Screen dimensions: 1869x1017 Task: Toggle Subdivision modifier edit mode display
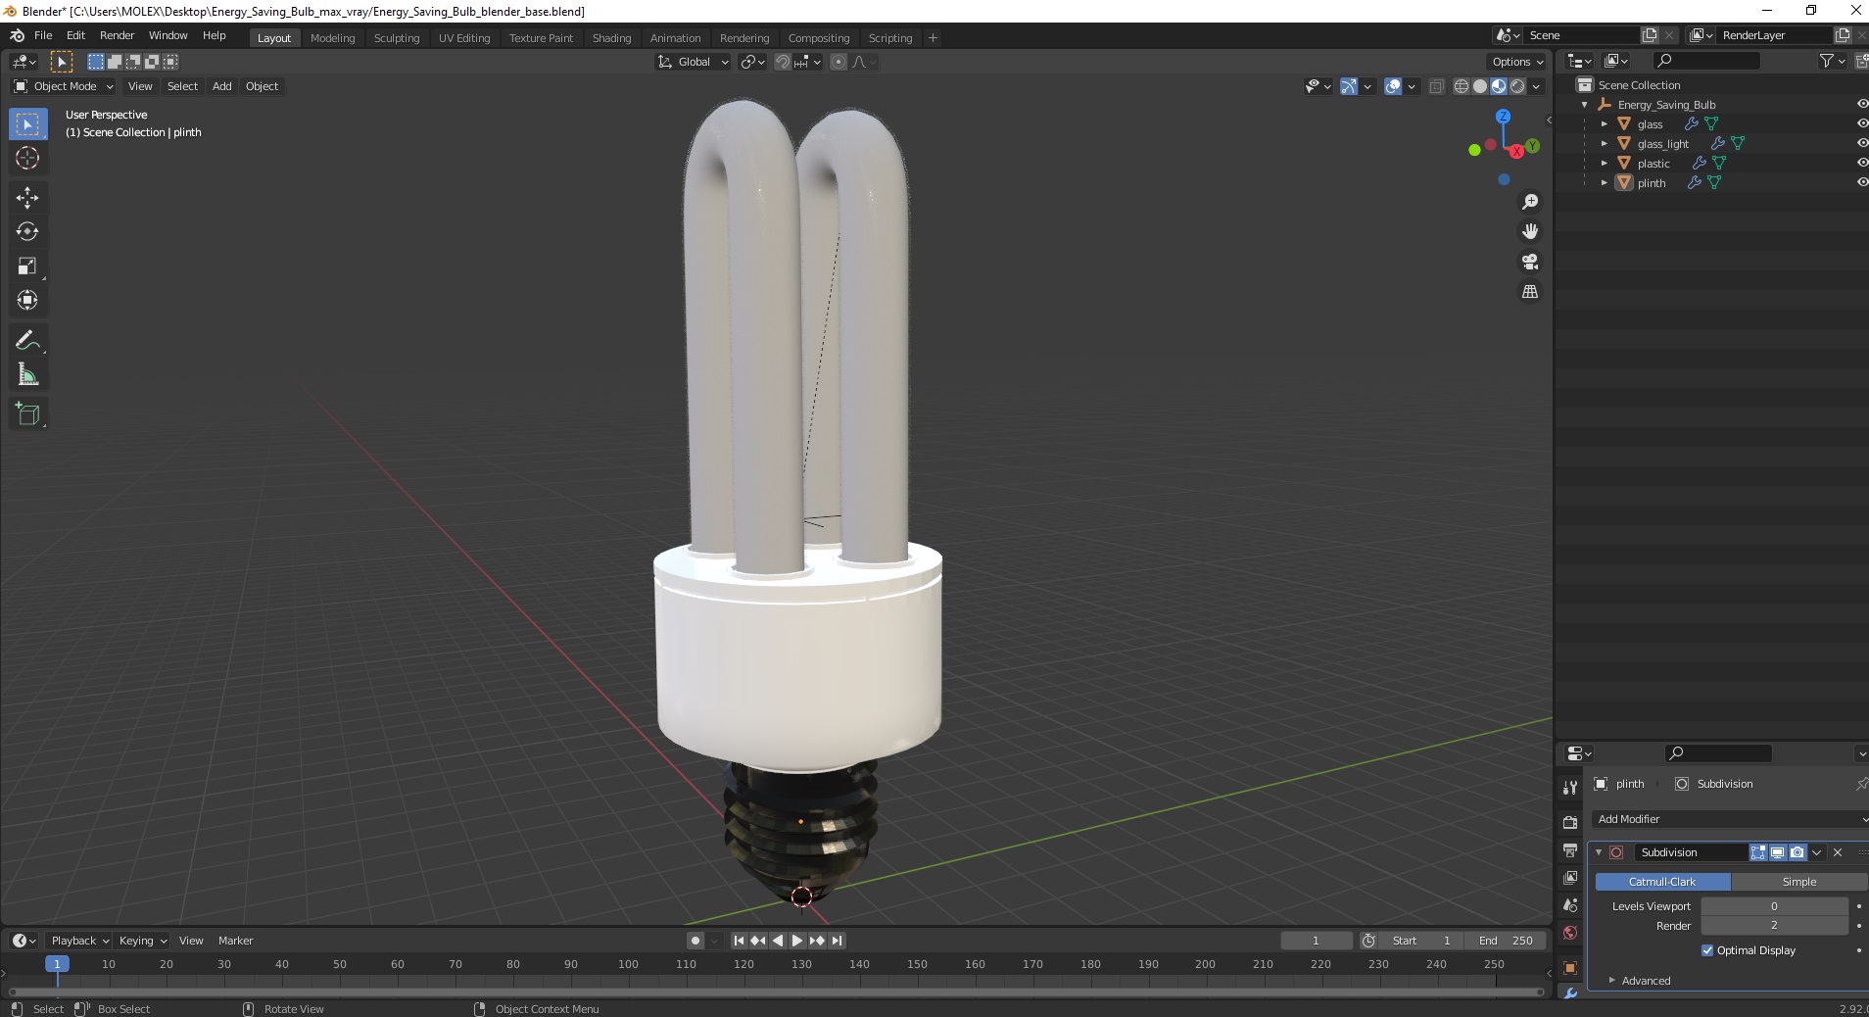pos(1758,852)
